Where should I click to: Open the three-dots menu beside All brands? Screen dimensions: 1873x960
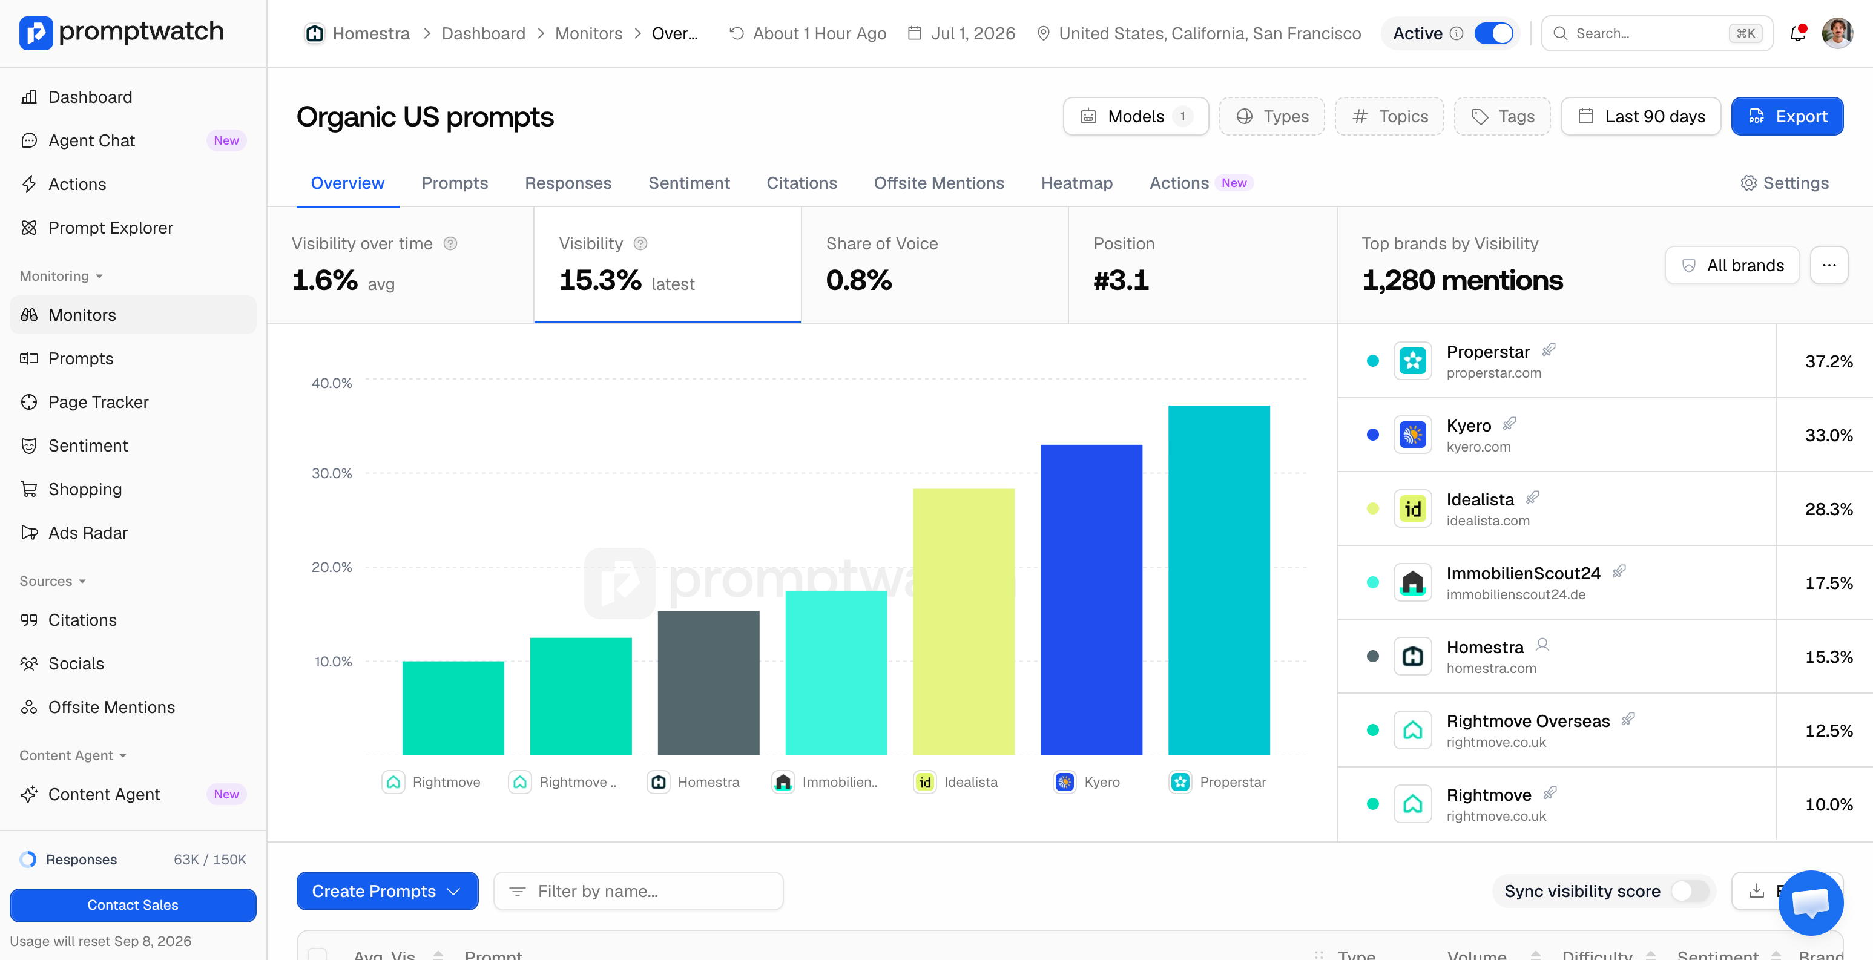[1829, 266]
